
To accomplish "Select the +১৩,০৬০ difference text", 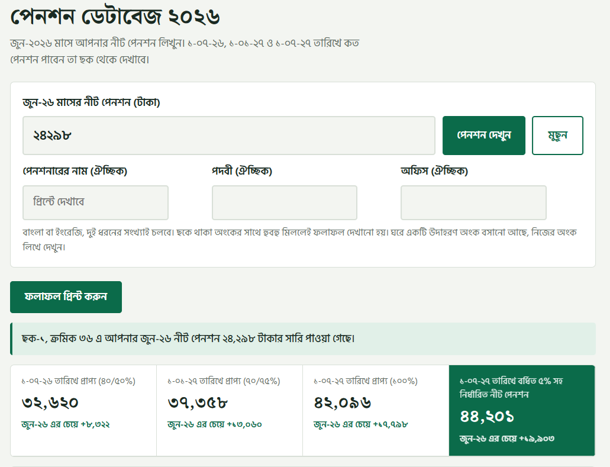I will coord(244,424).
